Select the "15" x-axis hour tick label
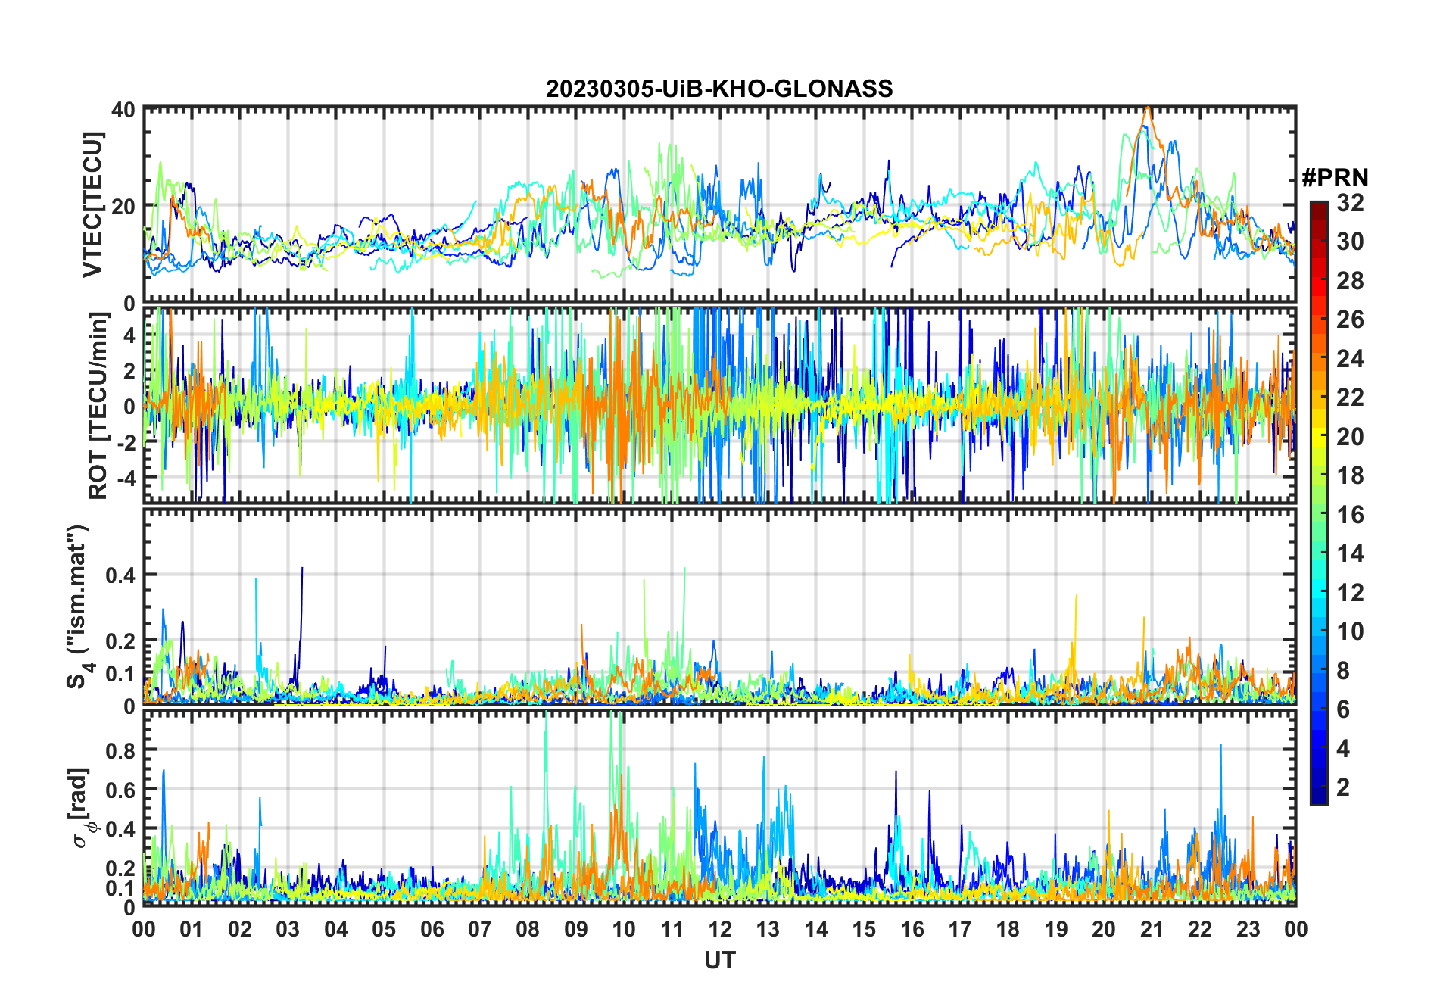The height and width of the screenshot is (1007, 1440). pyautogui.click(x=864, y=929)
